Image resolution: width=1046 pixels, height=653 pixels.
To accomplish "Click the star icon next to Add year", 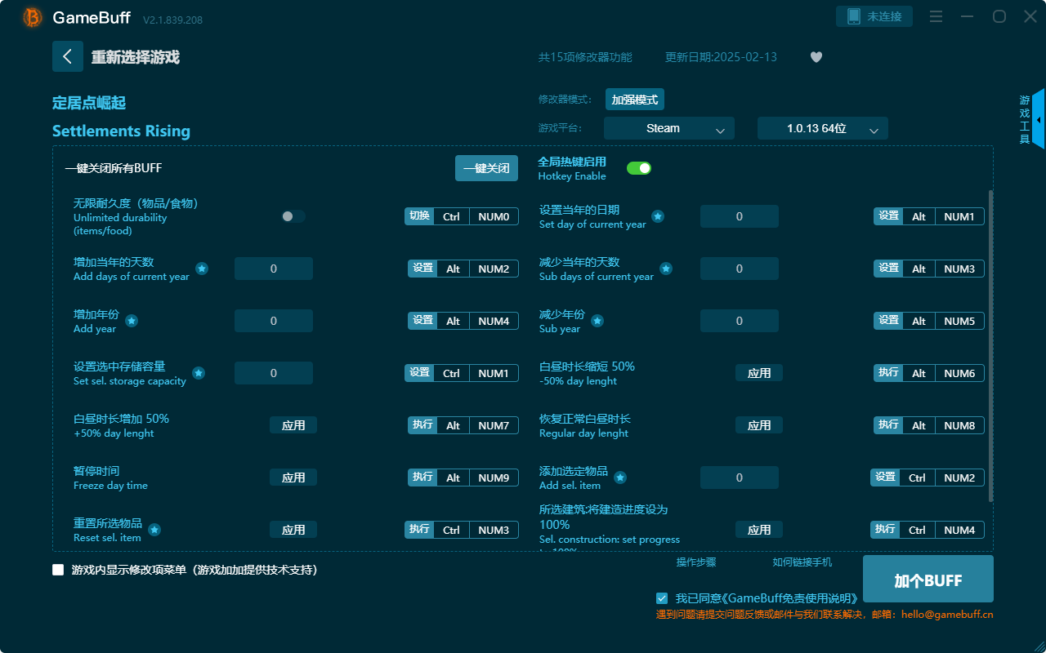I will pyautogui.click(x=131, y=320).
